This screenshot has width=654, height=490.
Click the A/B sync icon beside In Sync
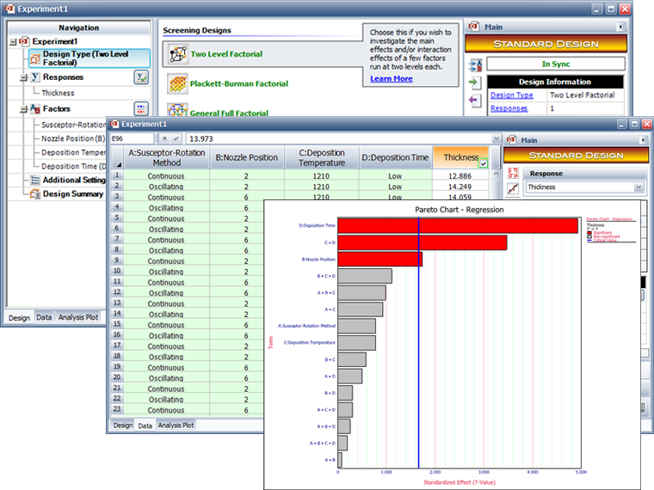[474, 64]
